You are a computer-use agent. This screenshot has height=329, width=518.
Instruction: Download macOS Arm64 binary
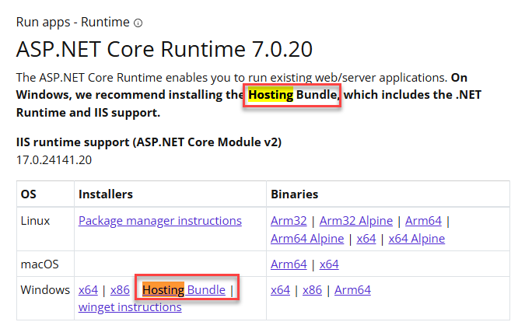(x=289, y=264)
